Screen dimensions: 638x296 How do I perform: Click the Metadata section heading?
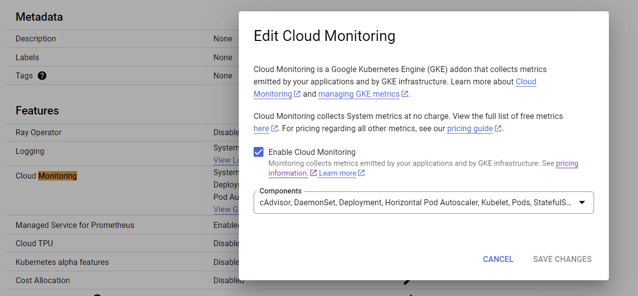[x=39, y=17]
